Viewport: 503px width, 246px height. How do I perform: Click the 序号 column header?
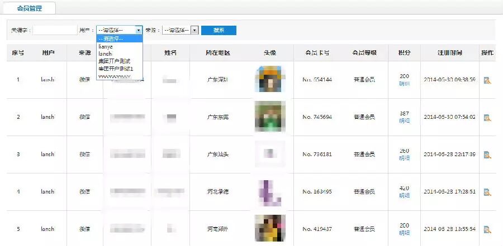(18, 53)
